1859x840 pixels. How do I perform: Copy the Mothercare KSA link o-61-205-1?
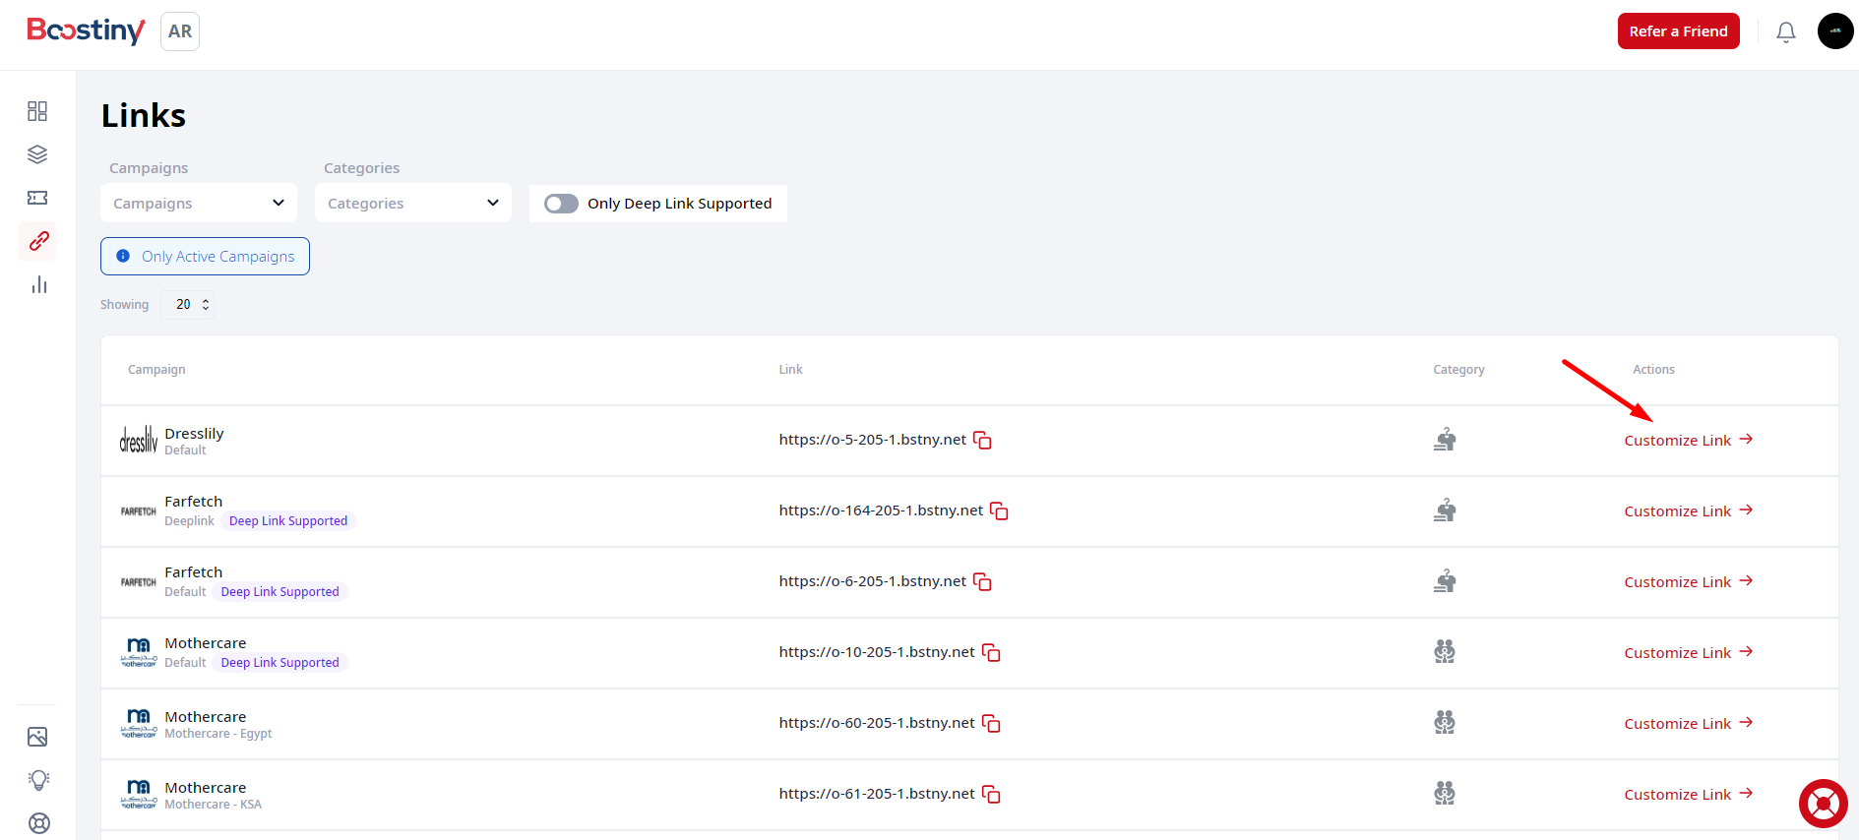point(991,794)
